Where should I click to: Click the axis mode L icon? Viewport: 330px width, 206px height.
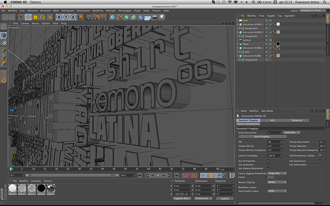point(4,73)
